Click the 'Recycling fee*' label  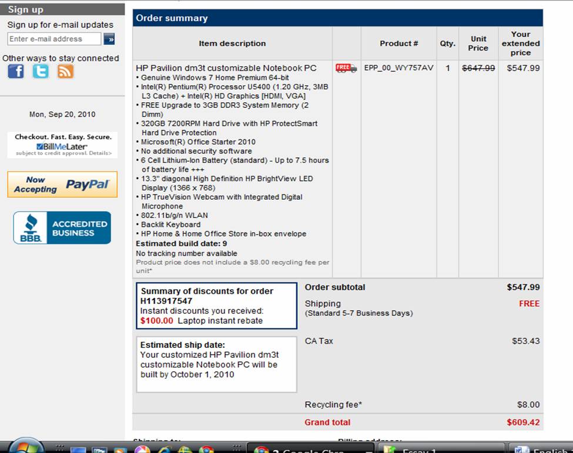[x=333, y=404]
